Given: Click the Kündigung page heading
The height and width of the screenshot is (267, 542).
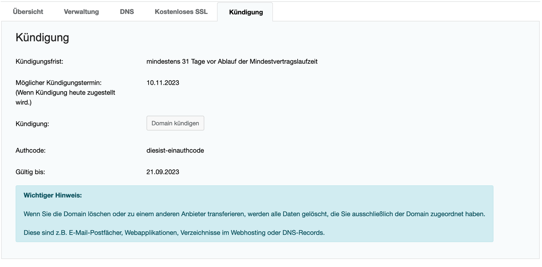Looking at the screenshot, I should 42,38.
